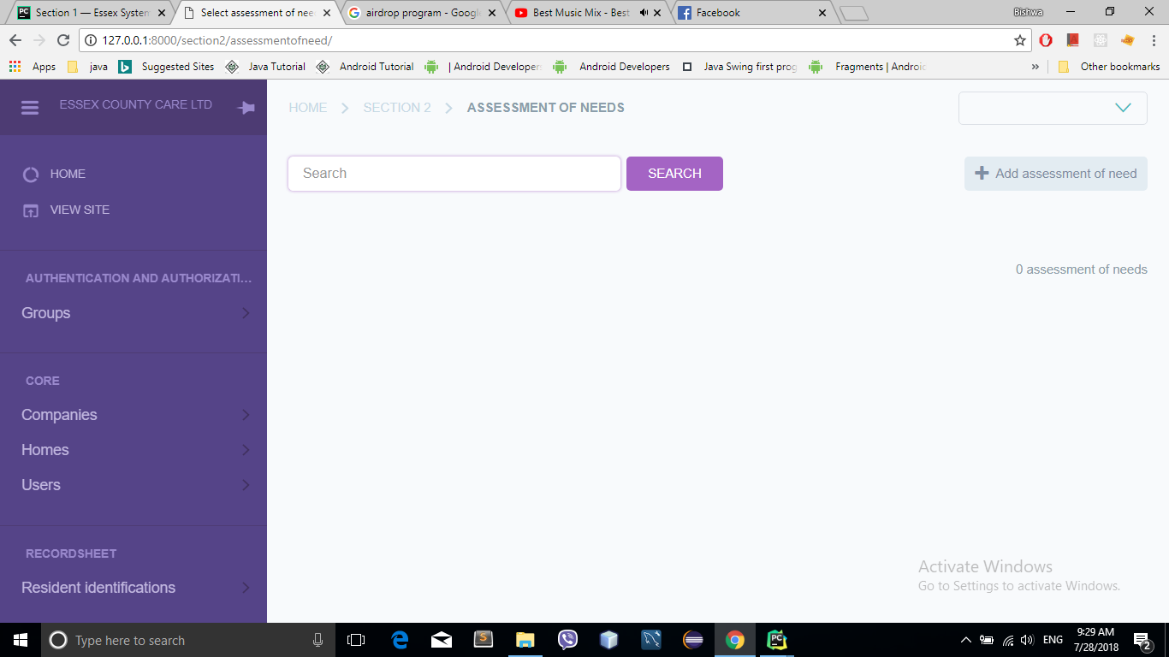
Task: Mute the Best Music Mix tab audio
Action: (x=643, y=13)
